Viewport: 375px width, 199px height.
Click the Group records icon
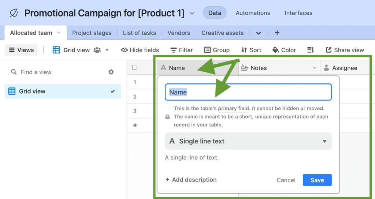[x=207, y=50]
